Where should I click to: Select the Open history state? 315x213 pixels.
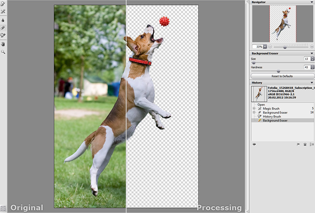pos(261,105)
